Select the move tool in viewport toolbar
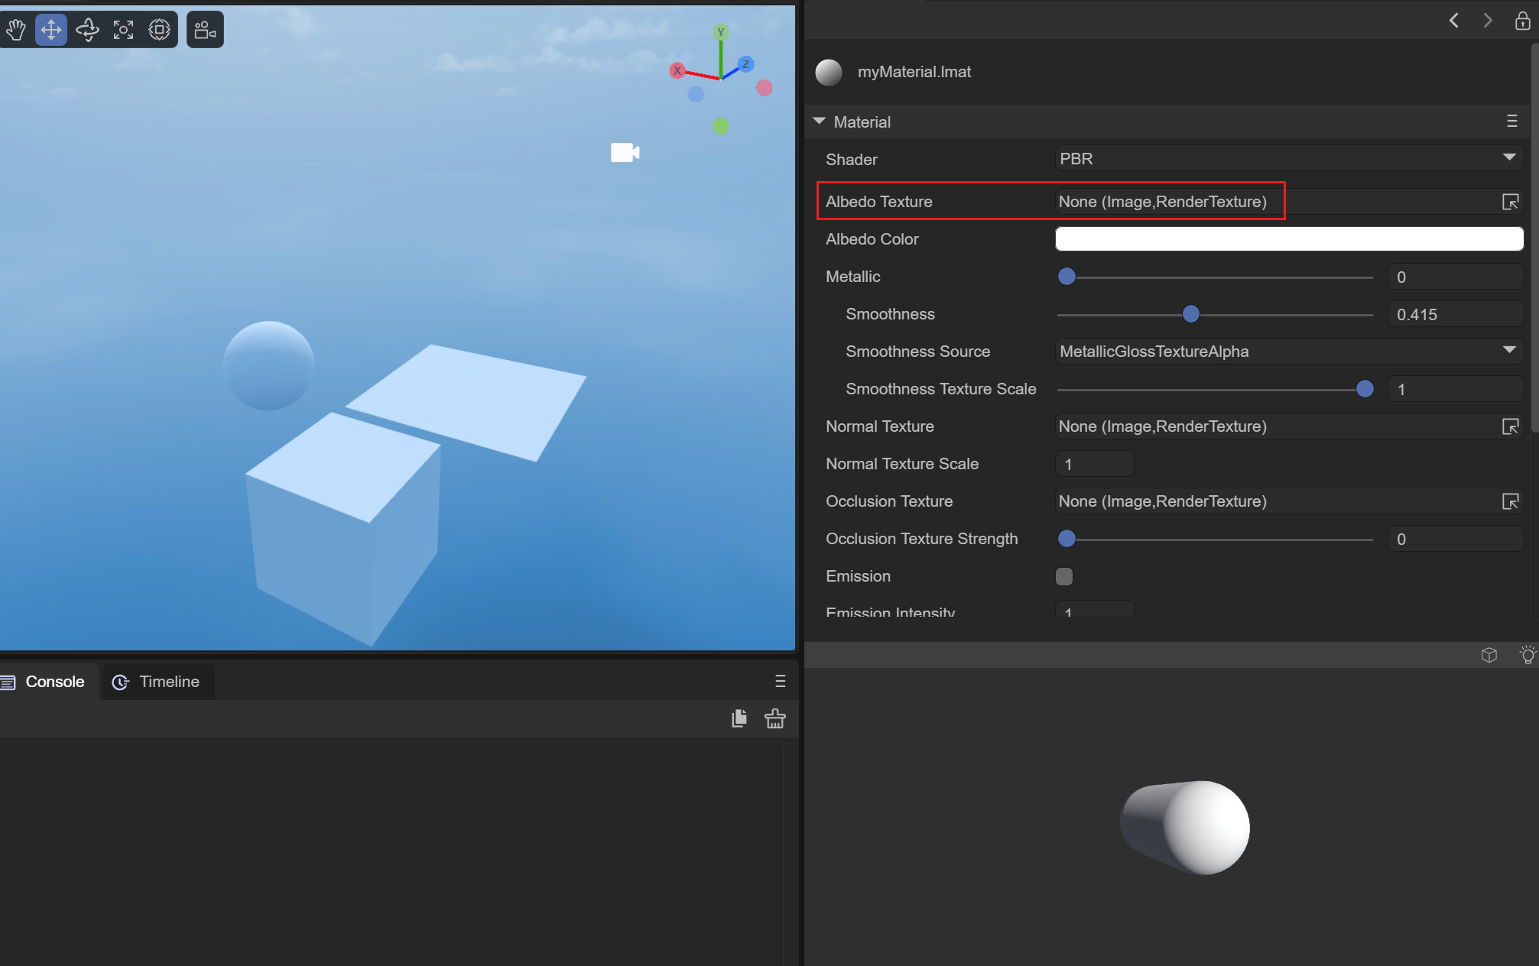Viewport: 1539px width, 966px height. point(51,30)
